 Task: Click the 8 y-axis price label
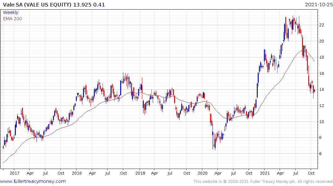tap(320, 138)
